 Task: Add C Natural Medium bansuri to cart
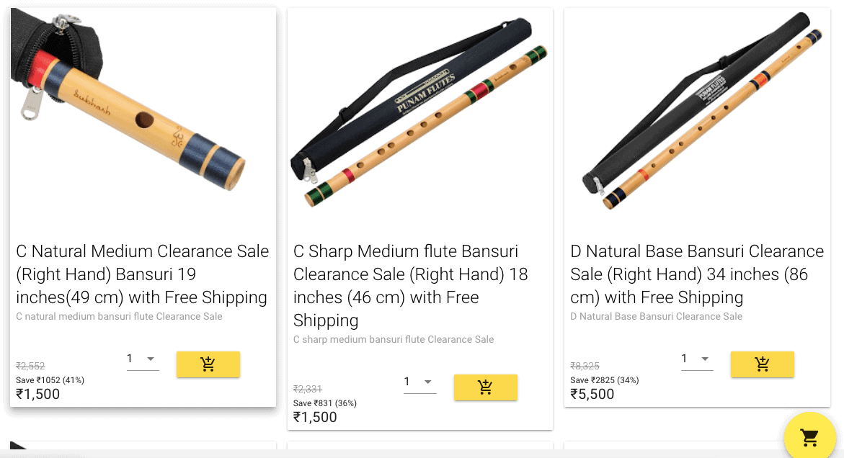(x=208, y=364)
